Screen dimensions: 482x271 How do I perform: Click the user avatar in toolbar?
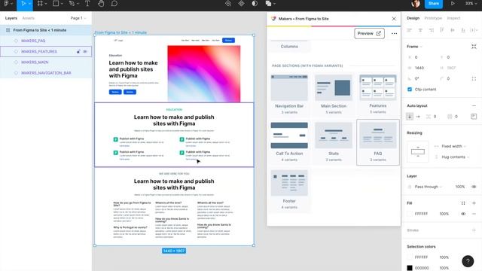pyautogui.click(x=416, y=4)
